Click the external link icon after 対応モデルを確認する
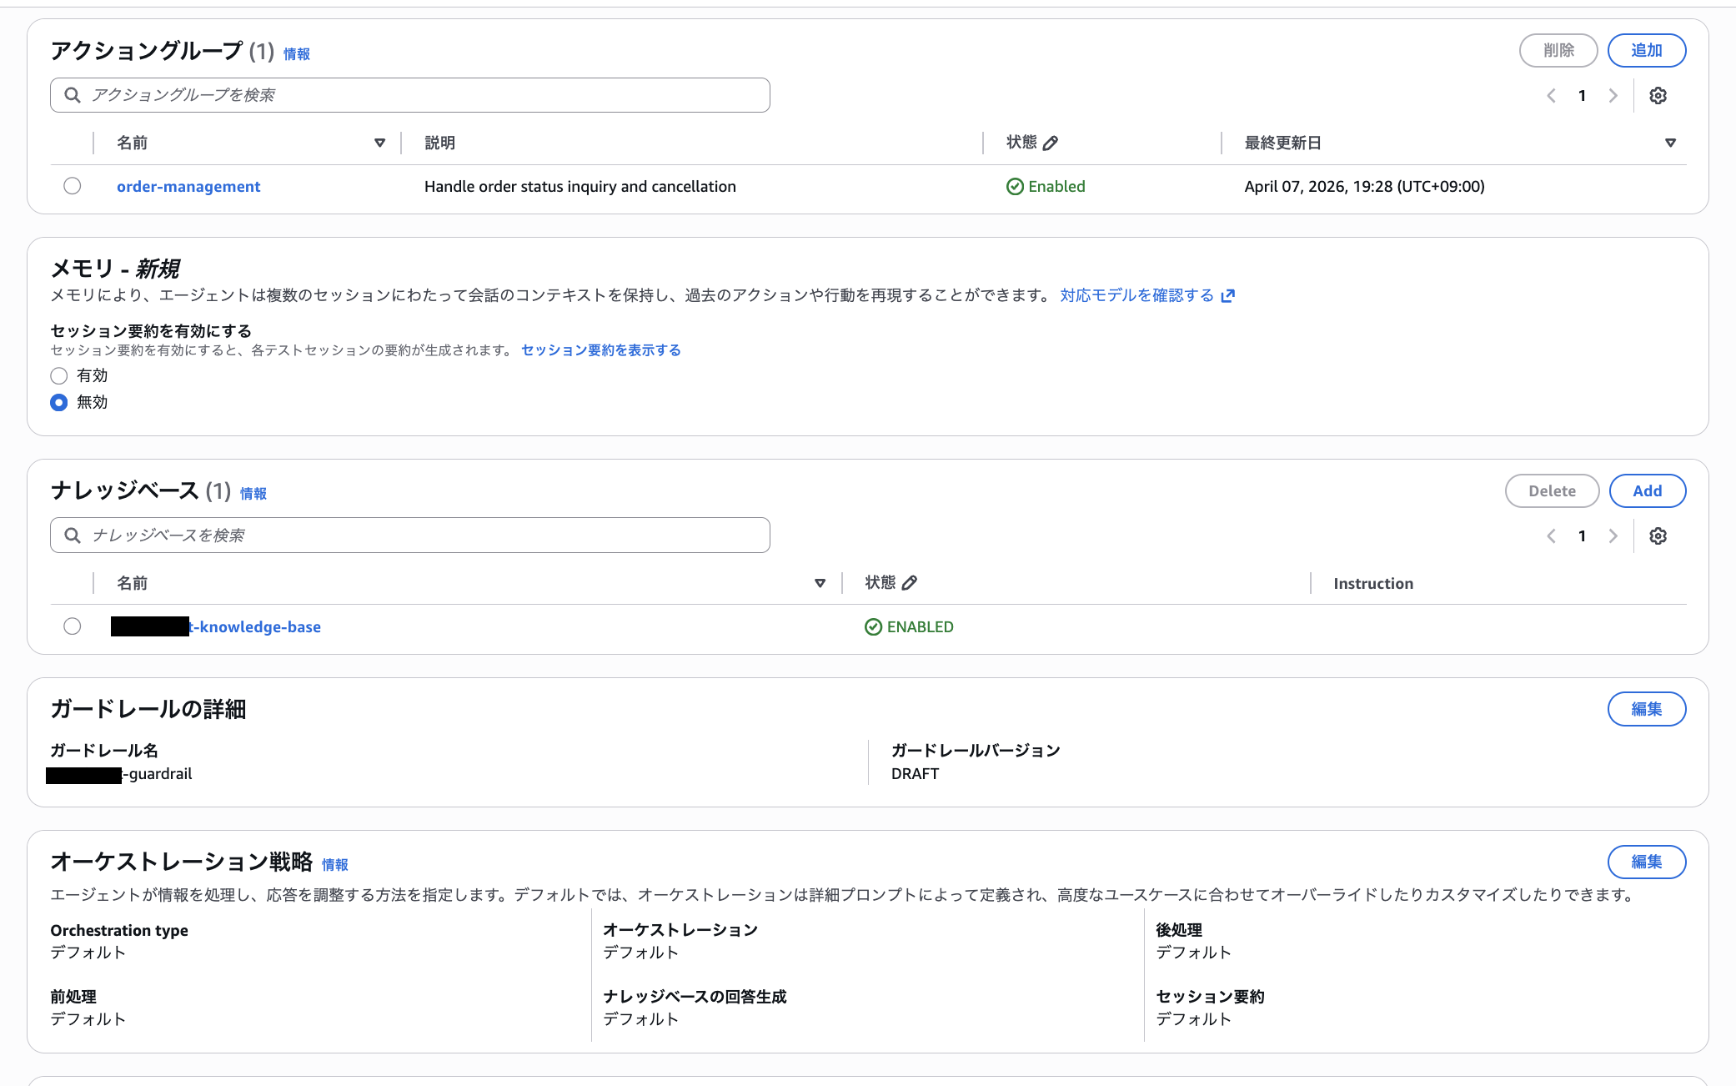This screenshot has width=1736, height=1086. tap(1227, 295)
